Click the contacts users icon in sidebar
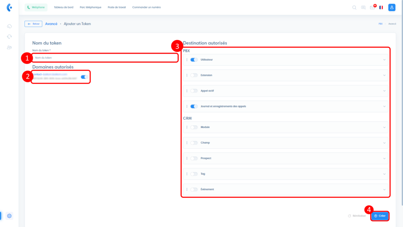This screenshot has height=227, width=403. click(x=9, y=47)
